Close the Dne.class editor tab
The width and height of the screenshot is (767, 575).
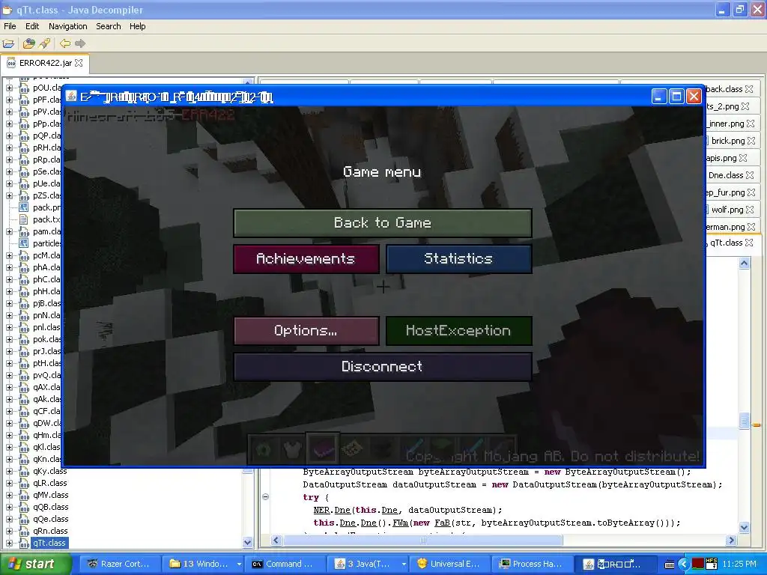pos(750,175)
